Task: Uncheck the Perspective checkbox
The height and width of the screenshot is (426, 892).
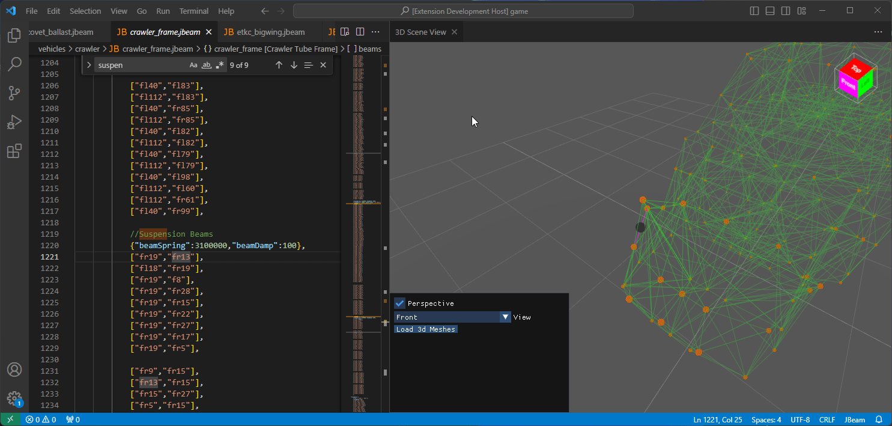Action: tap(400, 303)
